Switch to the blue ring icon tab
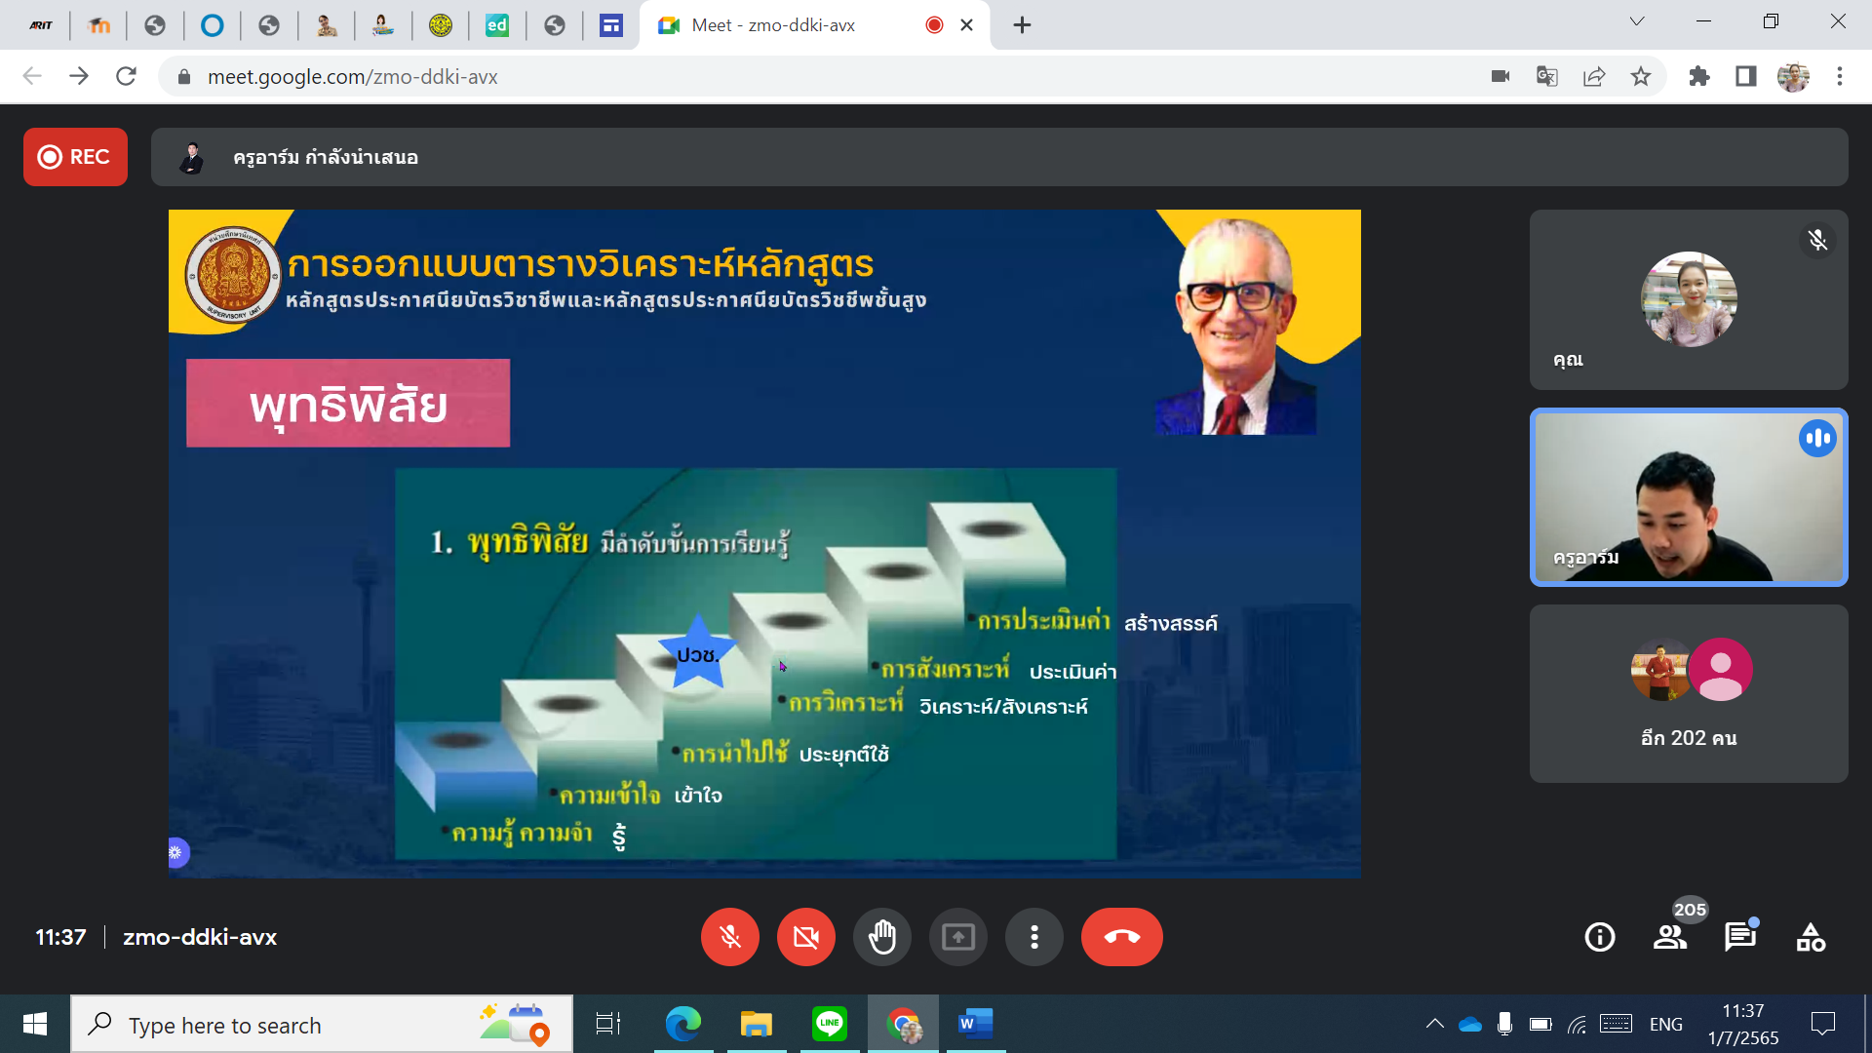 212,25
